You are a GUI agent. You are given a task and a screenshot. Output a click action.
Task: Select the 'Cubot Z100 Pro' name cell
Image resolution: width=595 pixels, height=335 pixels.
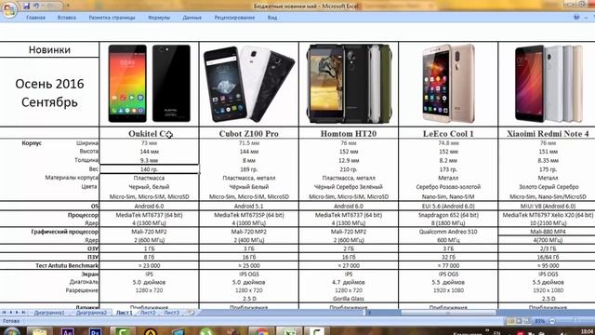(x=249, y=133)
